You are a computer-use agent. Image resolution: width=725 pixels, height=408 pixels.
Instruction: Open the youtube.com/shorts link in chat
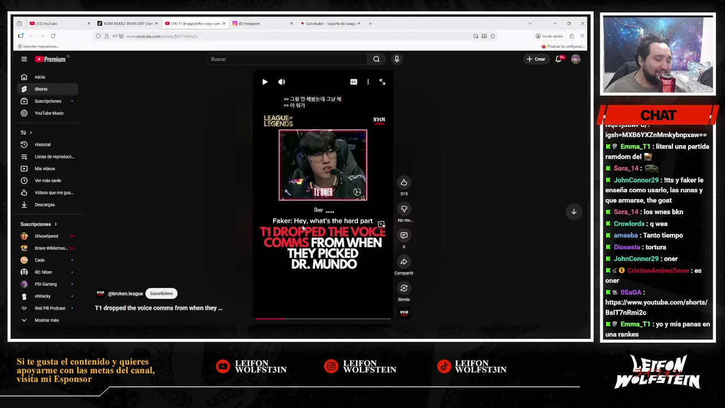point(656,307)
